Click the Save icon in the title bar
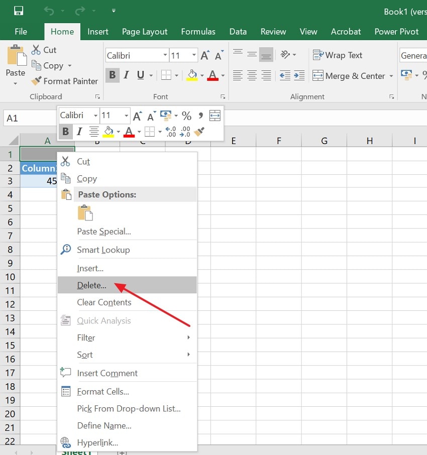Viewport: 427px width, 455px height. click(19, 11)
